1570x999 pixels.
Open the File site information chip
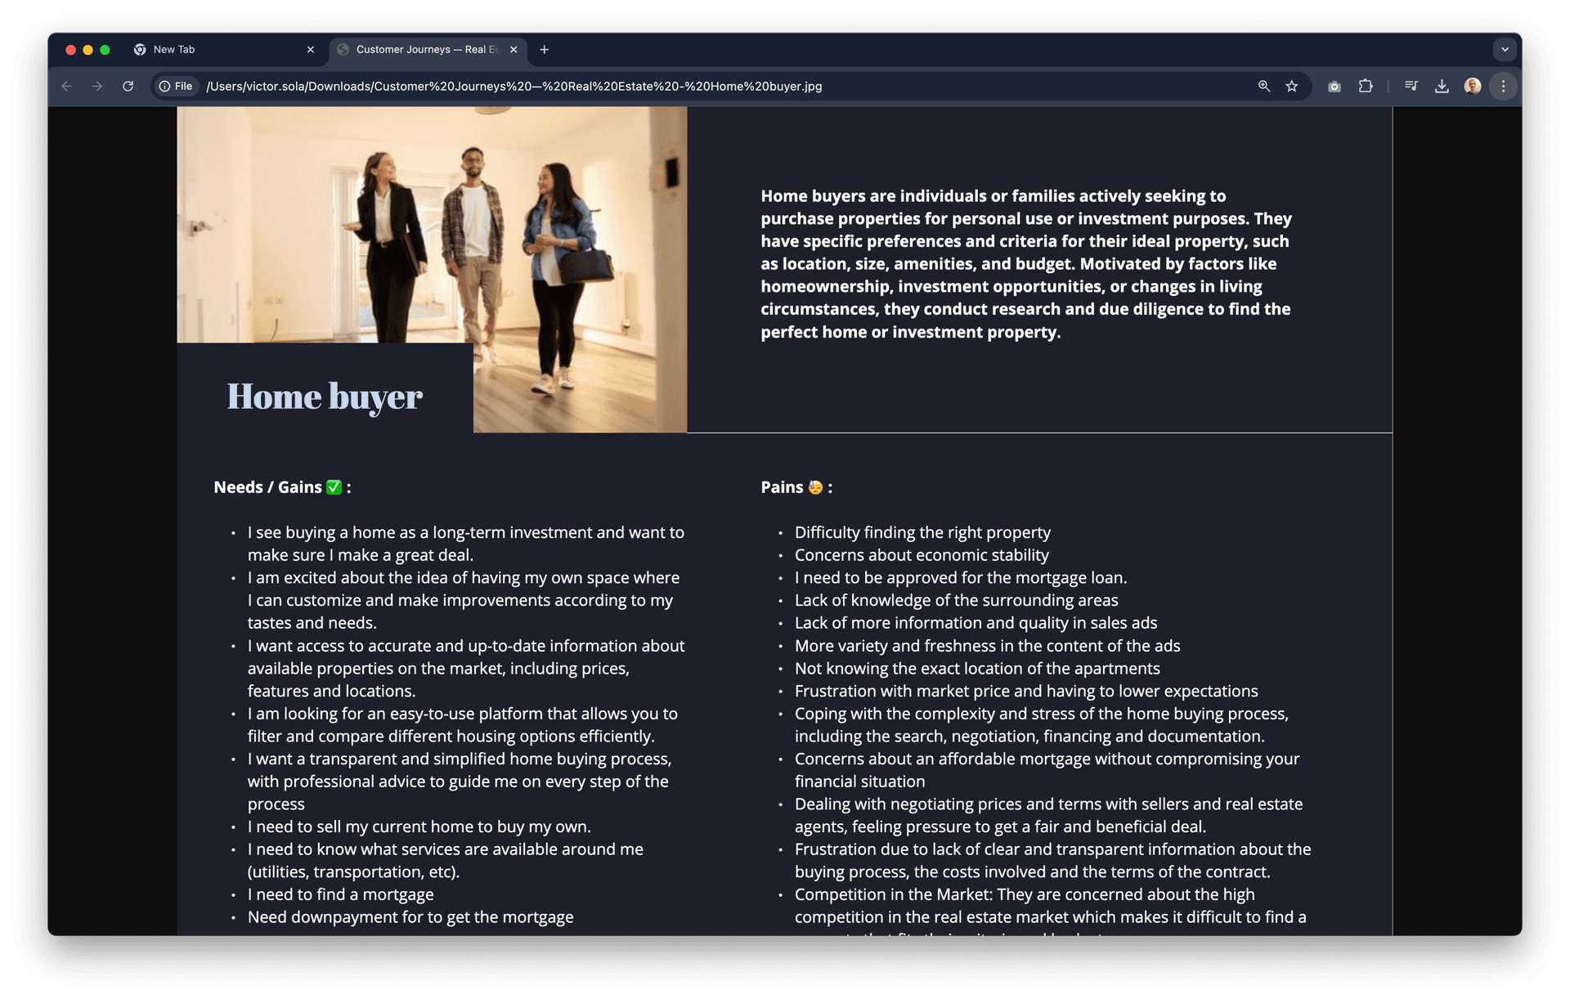(x=177, y=86)
